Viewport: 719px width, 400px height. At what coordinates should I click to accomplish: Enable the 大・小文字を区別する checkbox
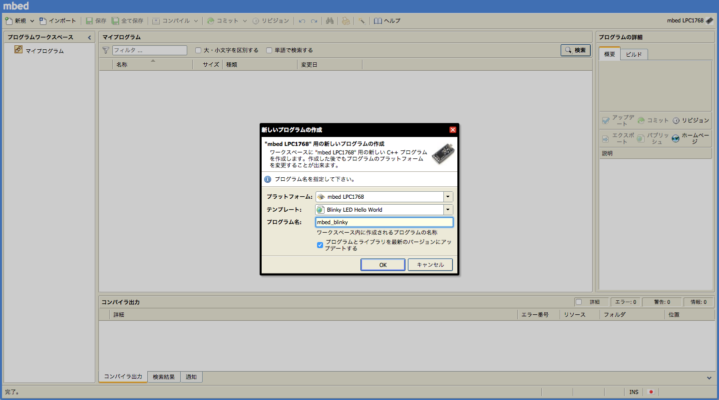click(x=198, y=50)
